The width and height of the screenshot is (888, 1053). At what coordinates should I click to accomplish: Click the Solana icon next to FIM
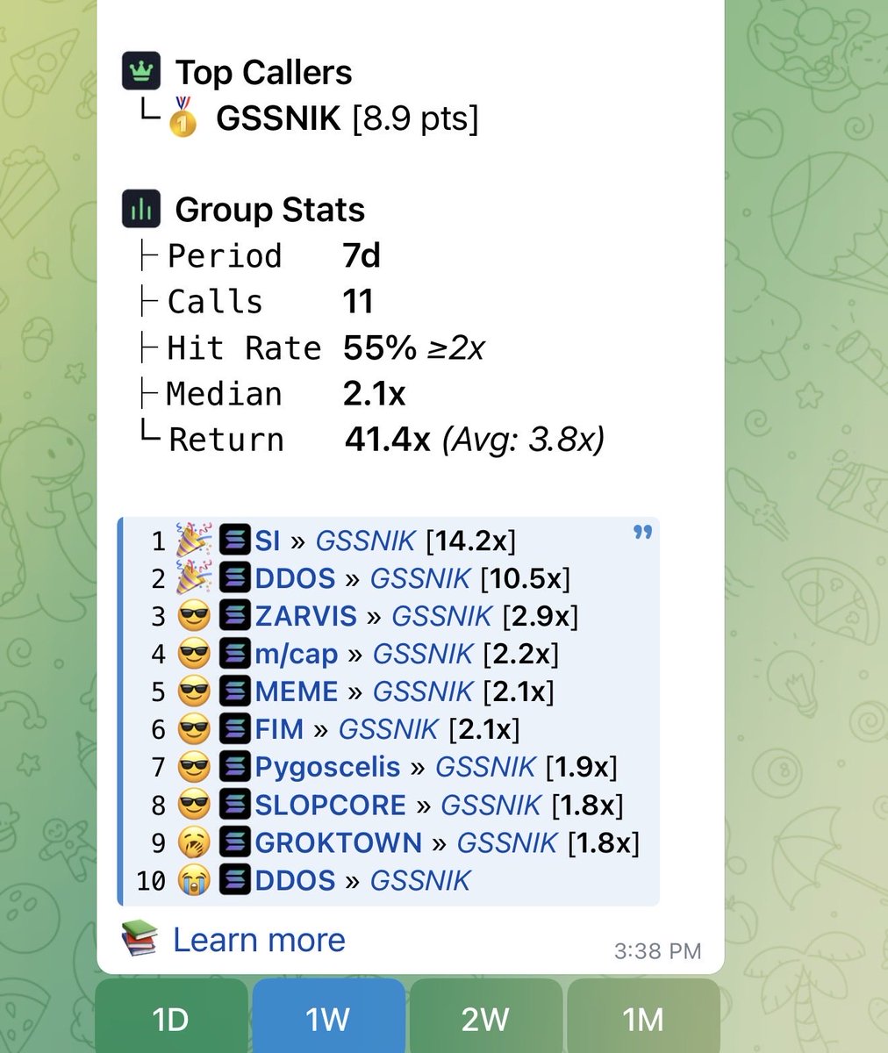pos(235,729)
